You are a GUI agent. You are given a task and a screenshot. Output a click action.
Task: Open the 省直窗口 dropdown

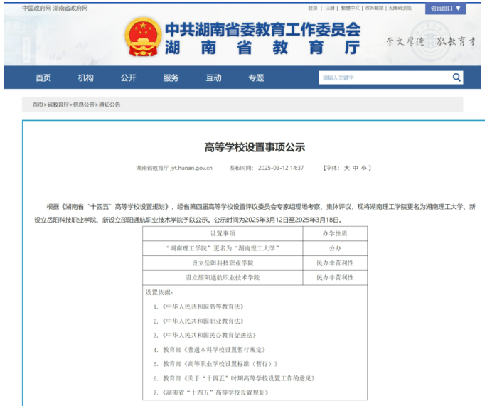(x=446, y=9)
